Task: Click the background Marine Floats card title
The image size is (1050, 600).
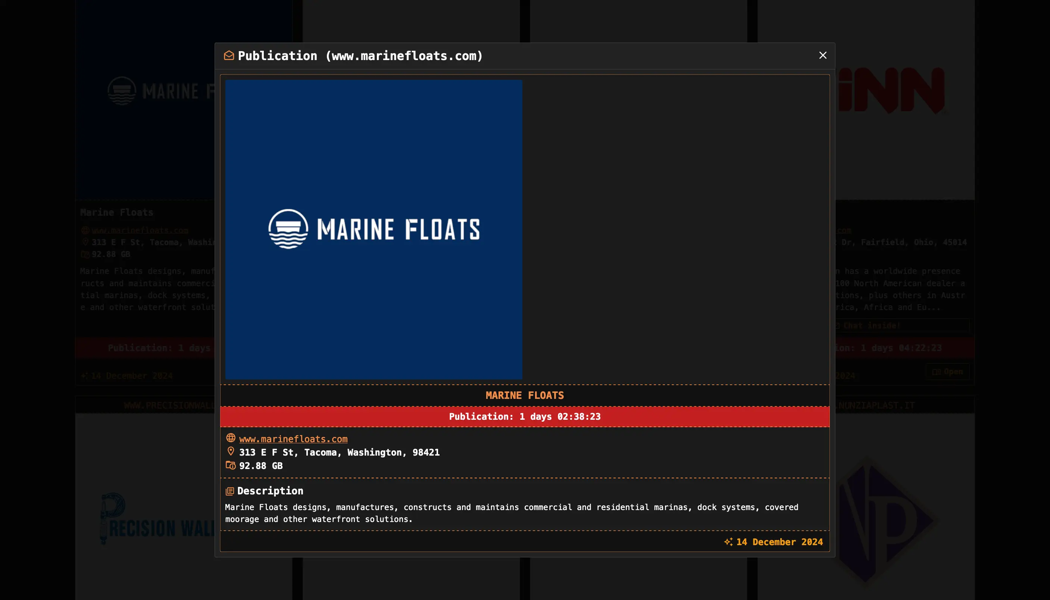Action: click(117, 212)
